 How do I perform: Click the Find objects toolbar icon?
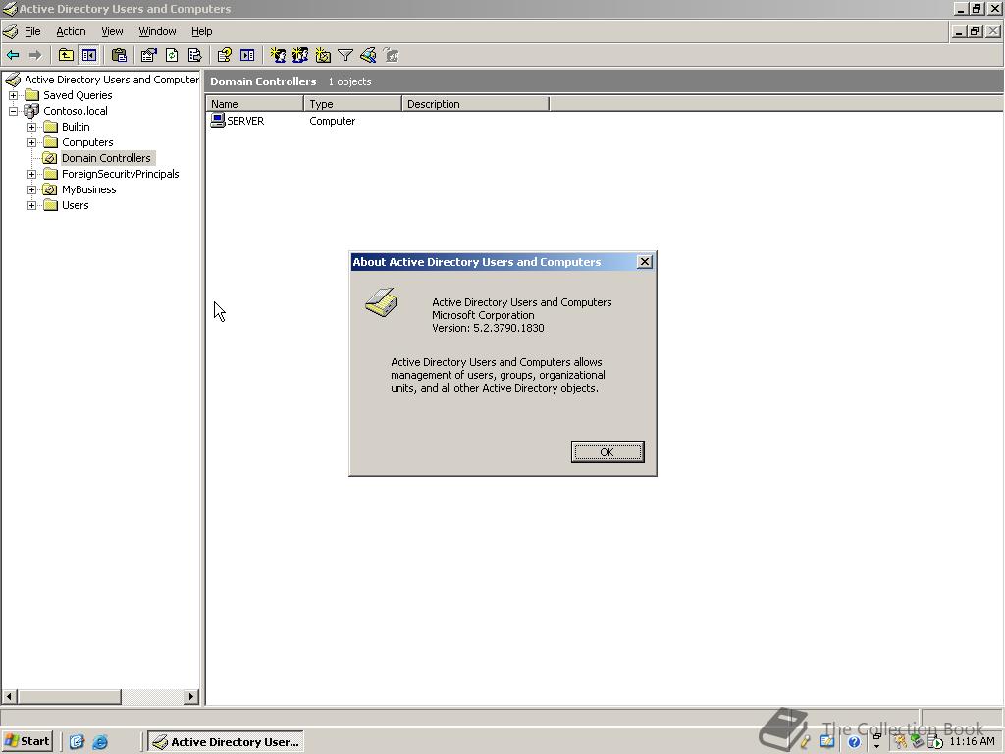pyautogui.click(x=369, y=56)
